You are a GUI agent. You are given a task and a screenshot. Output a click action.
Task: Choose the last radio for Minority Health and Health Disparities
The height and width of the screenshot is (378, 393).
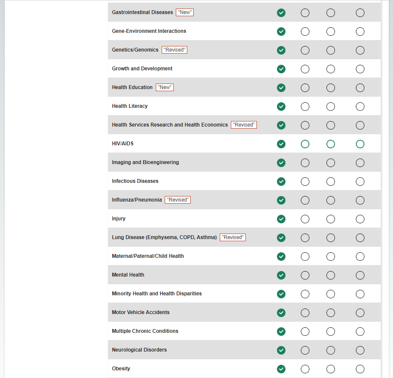360,294
